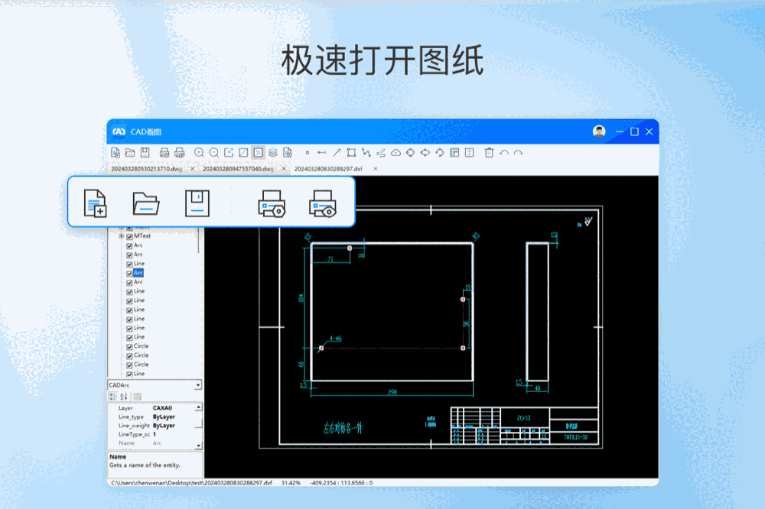
Task: Select the line measurement tool
Action: [322, 152]
